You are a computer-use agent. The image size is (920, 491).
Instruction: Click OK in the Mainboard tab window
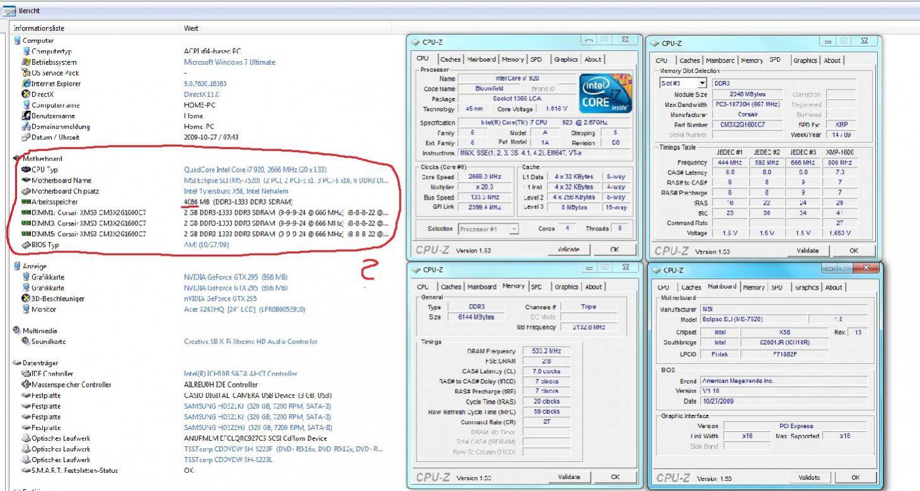(x=855, y=478)
